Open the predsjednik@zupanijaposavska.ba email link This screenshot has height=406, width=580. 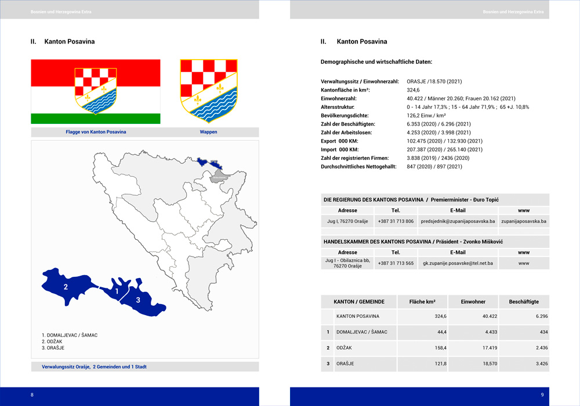pos(458,221)
